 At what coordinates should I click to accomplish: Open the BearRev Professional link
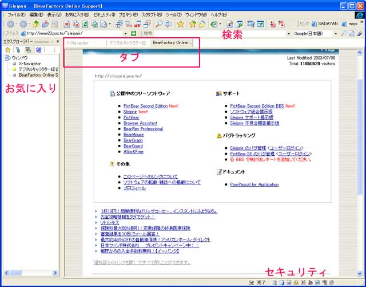click(x=144, y=129)
